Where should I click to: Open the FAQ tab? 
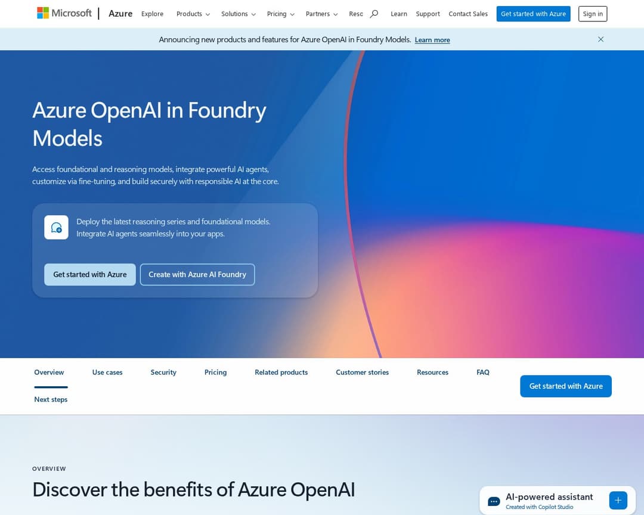(x=483, y=373)
